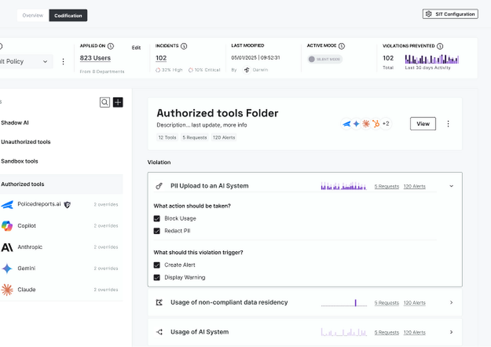Viewport: 491px width, 347px height.
Task: Open 120 Alerts in data residency row
Action: (x=414, y=303)
